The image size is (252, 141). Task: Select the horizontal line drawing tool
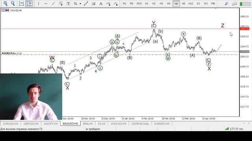point(46,4)
